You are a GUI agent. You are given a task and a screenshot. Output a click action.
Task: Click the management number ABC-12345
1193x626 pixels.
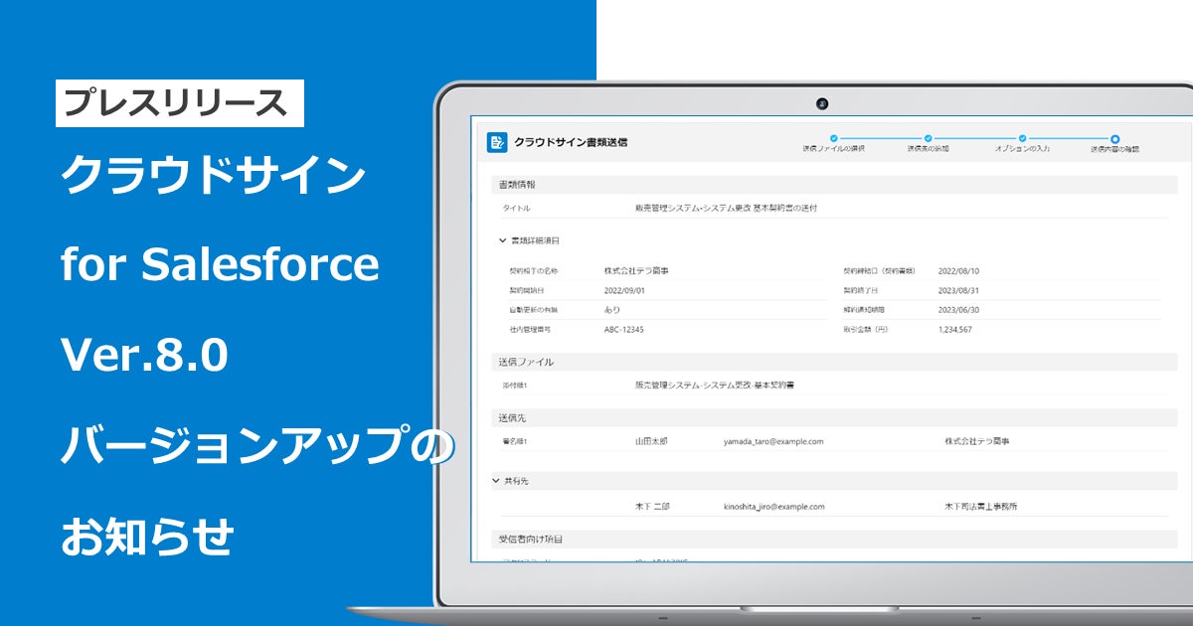[x=624, y=329]
